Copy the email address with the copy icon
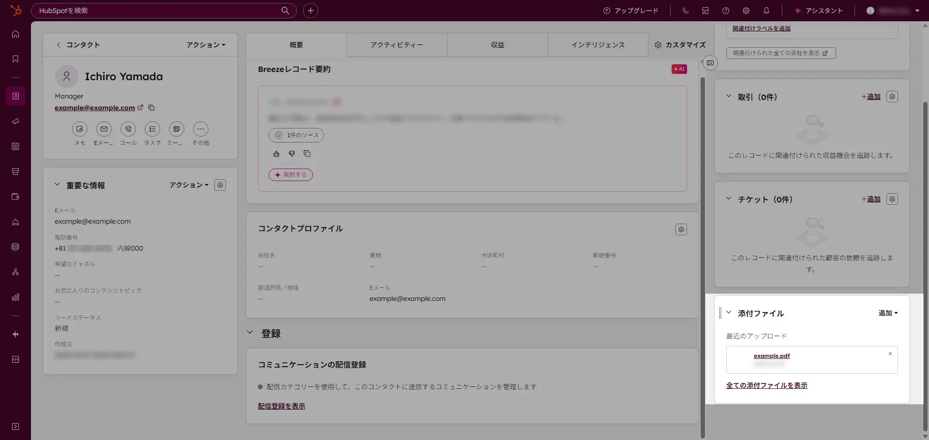This screenshot has height=440, width=929. [x=151, y=108]
